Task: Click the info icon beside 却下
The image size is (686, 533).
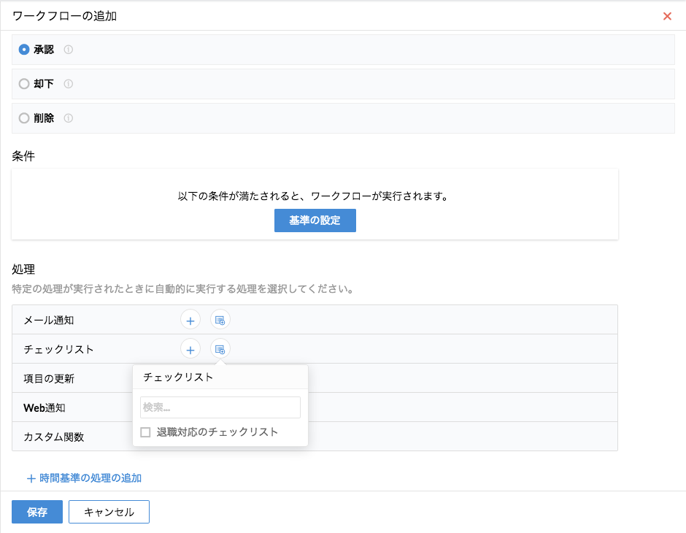Action: 69,84
